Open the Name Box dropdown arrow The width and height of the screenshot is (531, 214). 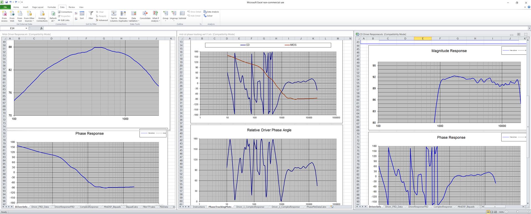point(26,28)
